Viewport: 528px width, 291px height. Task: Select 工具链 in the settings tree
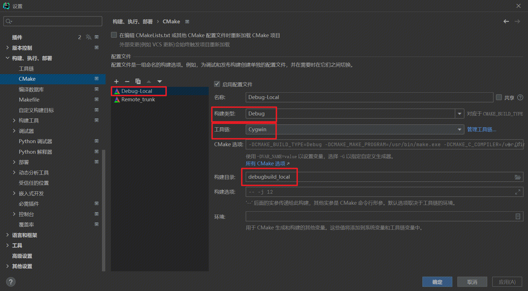pyautogui.click(x=26, y=69)
